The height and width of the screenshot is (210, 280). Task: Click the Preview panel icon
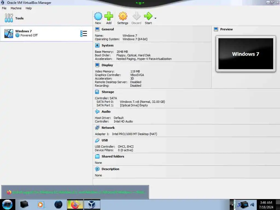(216, 29)
